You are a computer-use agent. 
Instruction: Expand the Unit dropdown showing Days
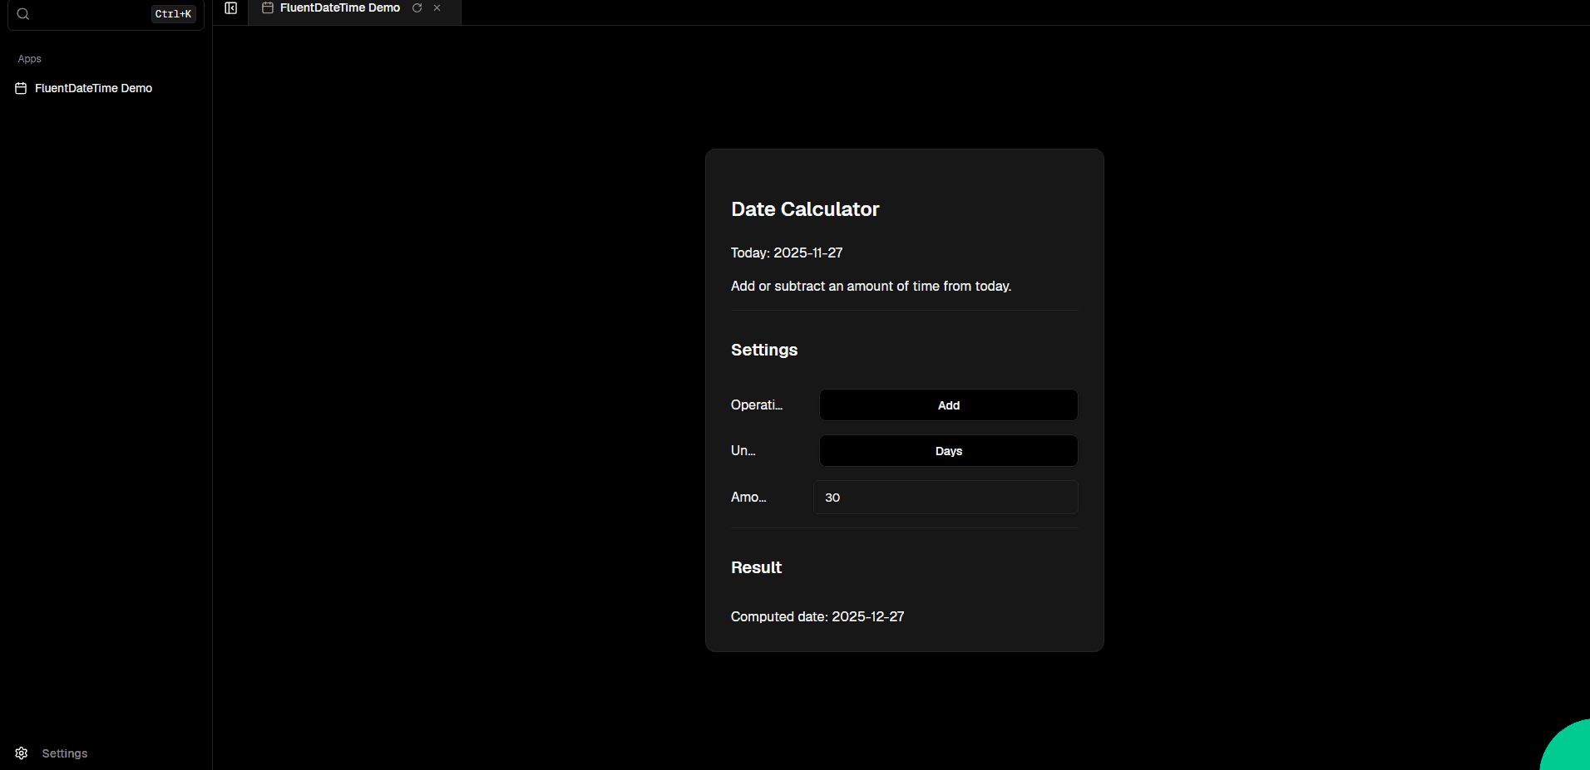[948, 451]
